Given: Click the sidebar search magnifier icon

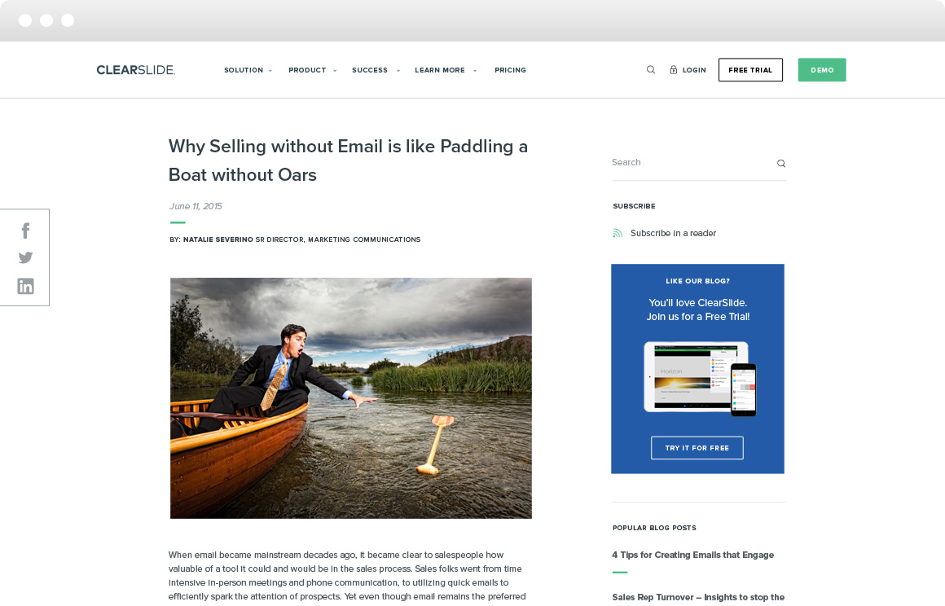Looking at the screenshot, I should 781,163.
